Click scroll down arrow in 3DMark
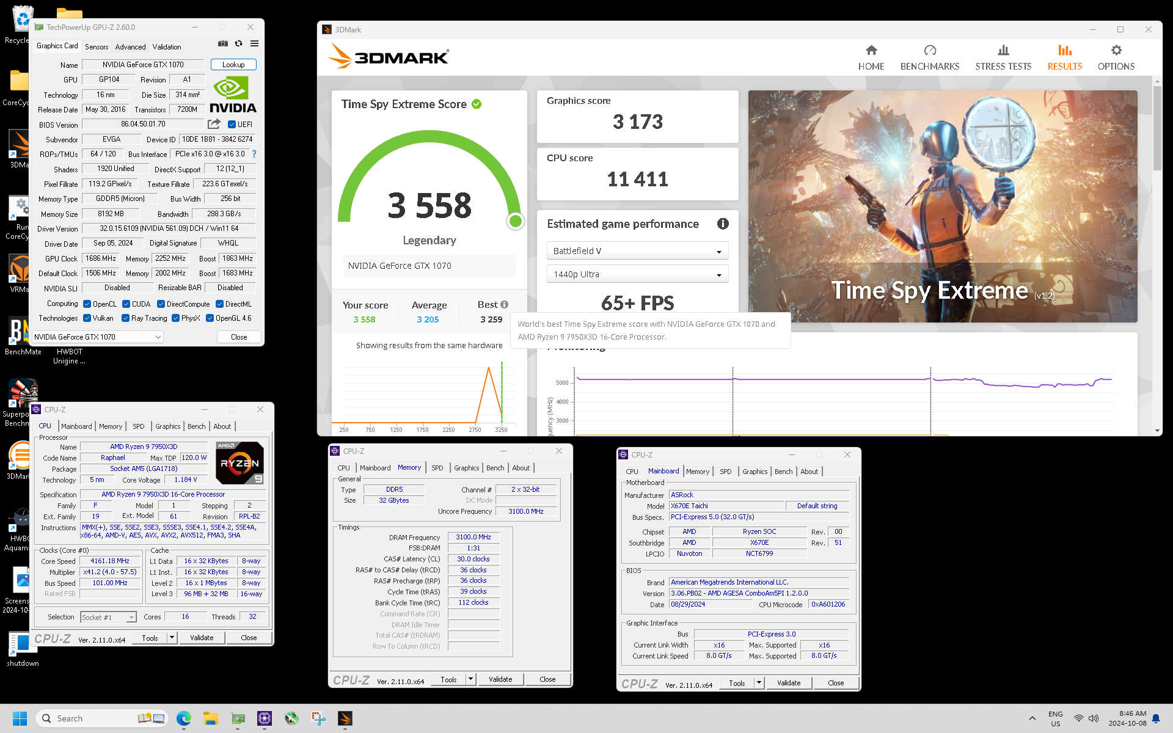 click(1157, 431)
